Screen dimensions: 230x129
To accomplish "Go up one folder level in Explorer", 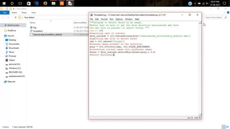I will click(15, 18).
